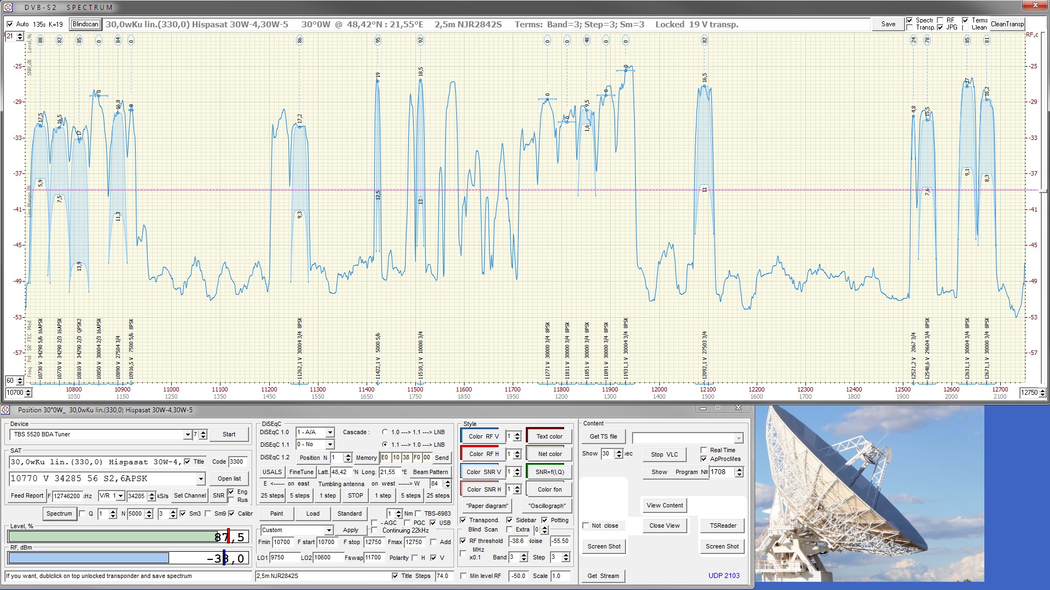Switch to "Oscillograph" style
The width and height of the screenshot is (1050, 590).
[x=547, y=506]
